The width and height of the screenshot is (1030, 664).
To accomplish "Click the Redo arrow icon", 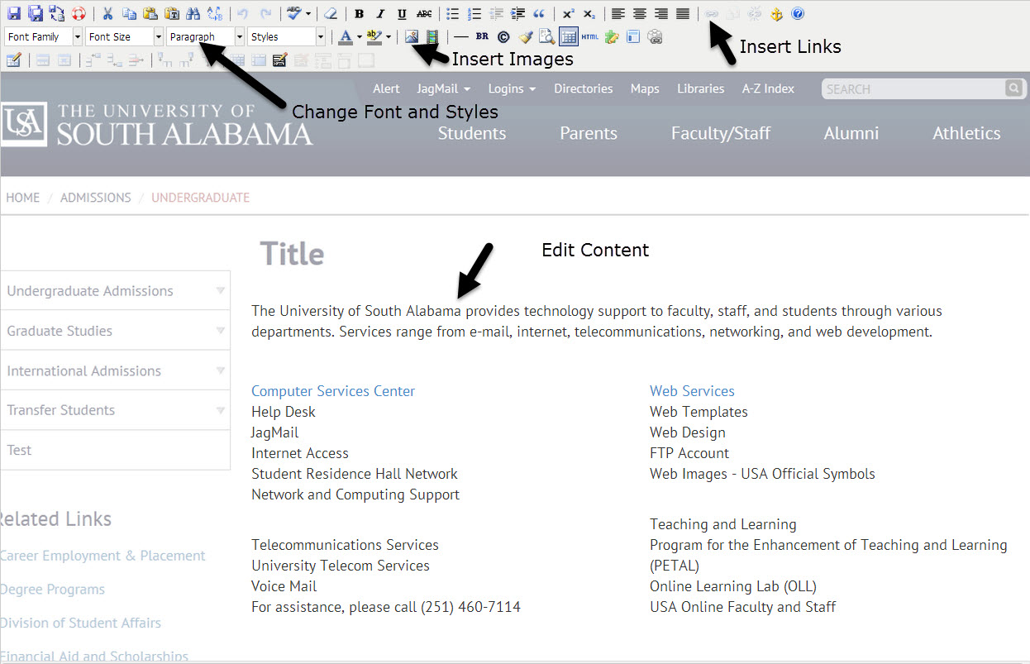I will tap(265, 13).
